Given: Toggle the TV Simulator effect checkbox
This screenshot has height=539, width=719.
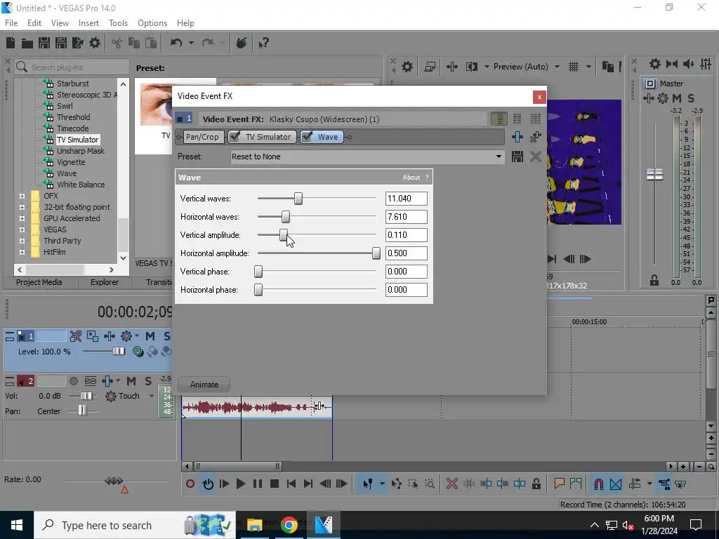Looking at the screenshot, I should (x=235, y=137).
